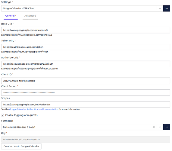Click the Settings field label

[x=6, y=2]
